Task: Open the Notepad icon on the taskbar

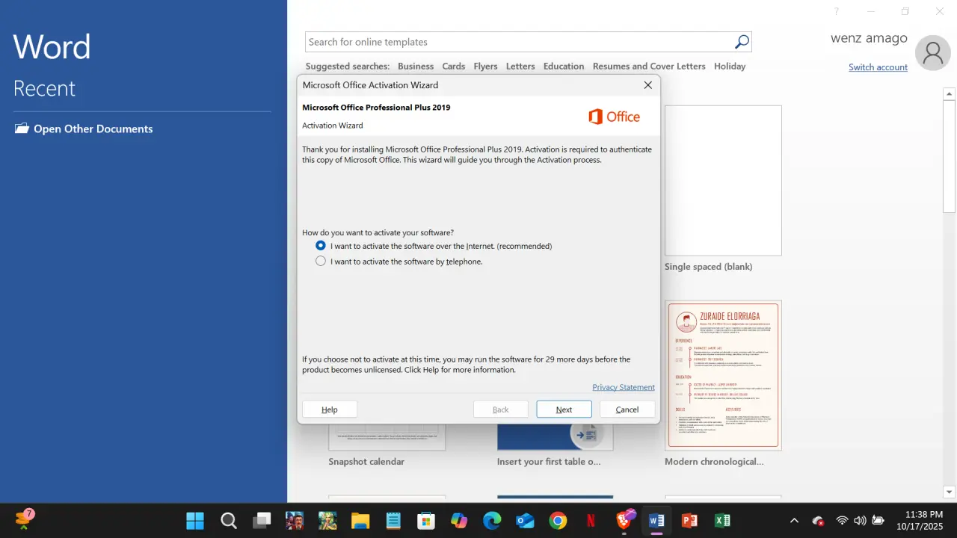Action: (393, 521)
